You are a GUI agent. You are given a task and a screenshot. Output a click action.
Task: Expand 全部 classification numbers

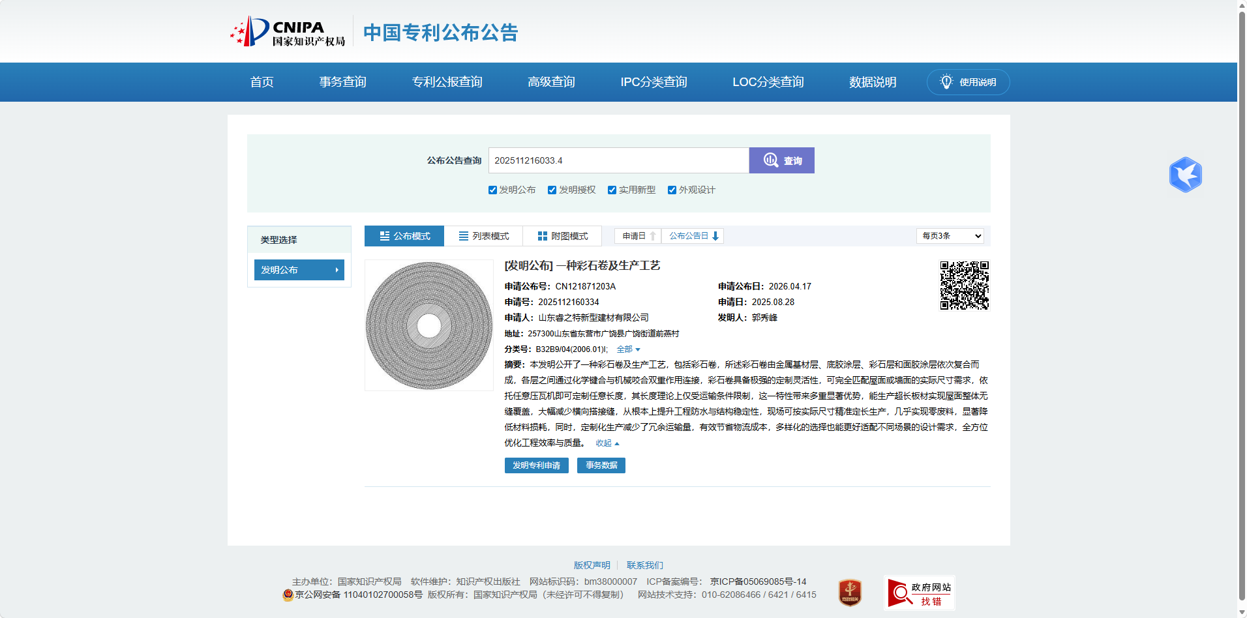point(628,349)
